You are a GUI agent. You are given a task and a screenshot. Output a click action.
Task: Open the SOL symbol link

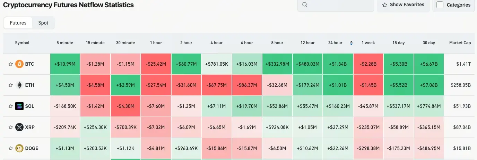point(30,106)
